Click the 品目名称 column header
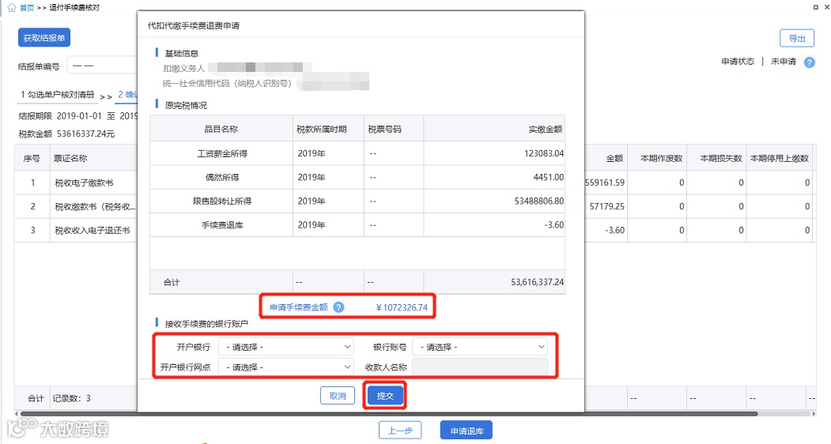The width and height of the screenshot is (831, 444). (221, 130)
